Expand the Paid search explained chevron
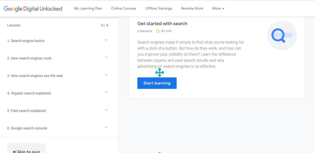 tap(106, 110)
